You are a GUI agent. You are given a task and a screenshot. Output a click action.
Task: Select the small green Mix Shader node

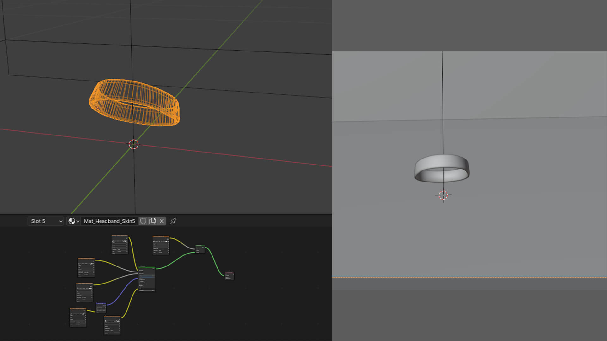pyautogui.click(x=200, y=249)
